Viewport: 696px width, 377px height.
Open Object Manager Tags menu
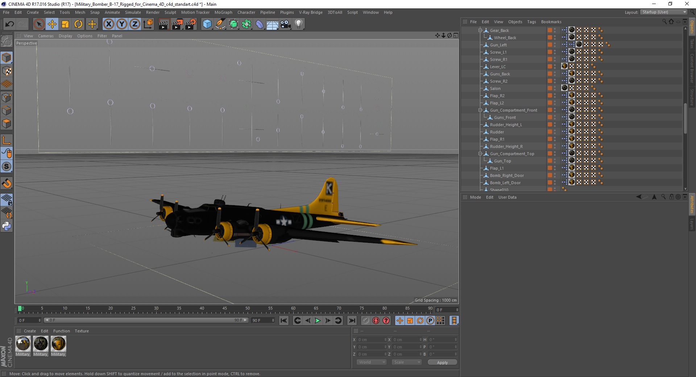pos(531,22)
